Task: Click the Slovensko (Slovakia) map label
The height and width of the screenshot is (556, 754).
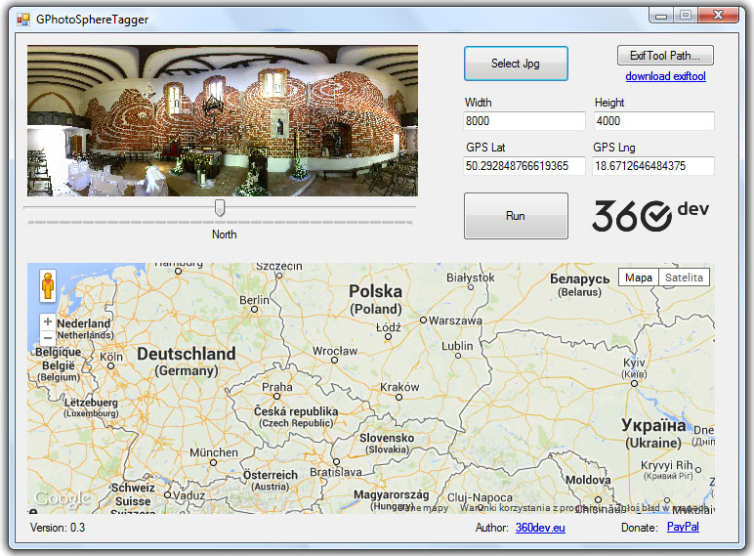Action: click(387, 443)
